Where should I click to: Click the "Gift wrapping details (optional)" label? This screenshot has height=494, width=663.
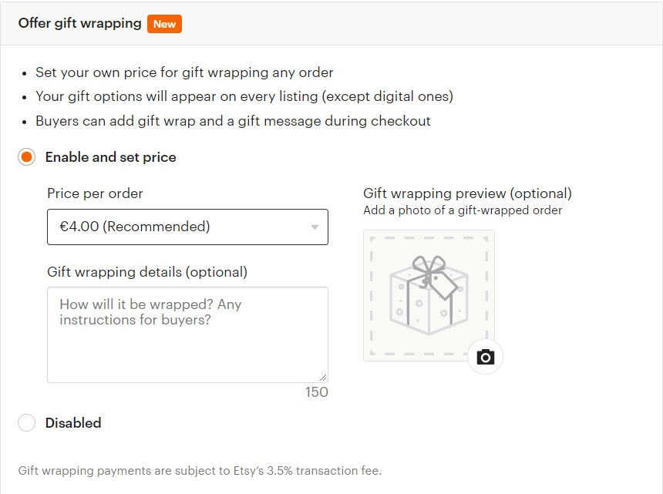point(147,272)
